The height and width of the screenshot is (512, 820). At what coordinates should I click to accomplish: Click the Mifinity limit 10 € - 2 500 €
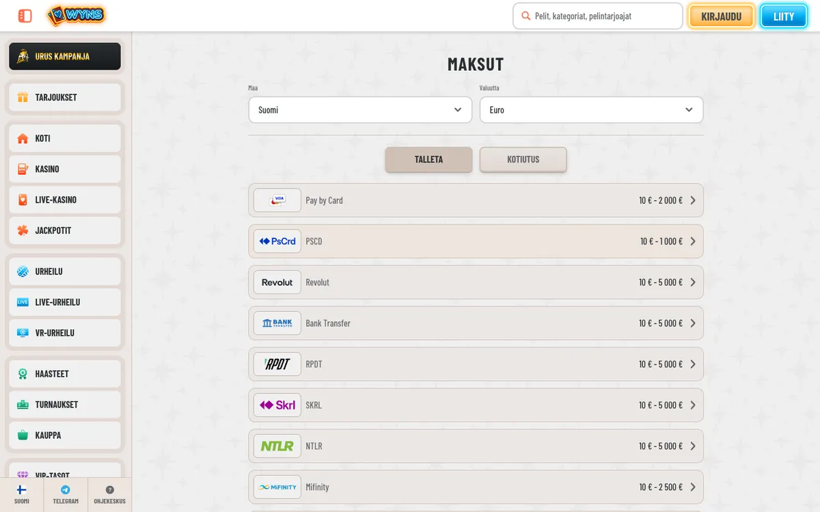point(661,487)
